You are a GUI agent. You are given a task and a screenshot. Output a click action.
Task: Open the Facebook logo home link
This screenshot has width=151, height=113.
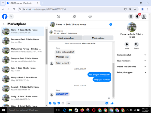pos(5,17)
